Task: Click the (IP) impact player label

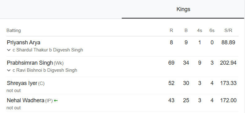Action: coord(49,101)
